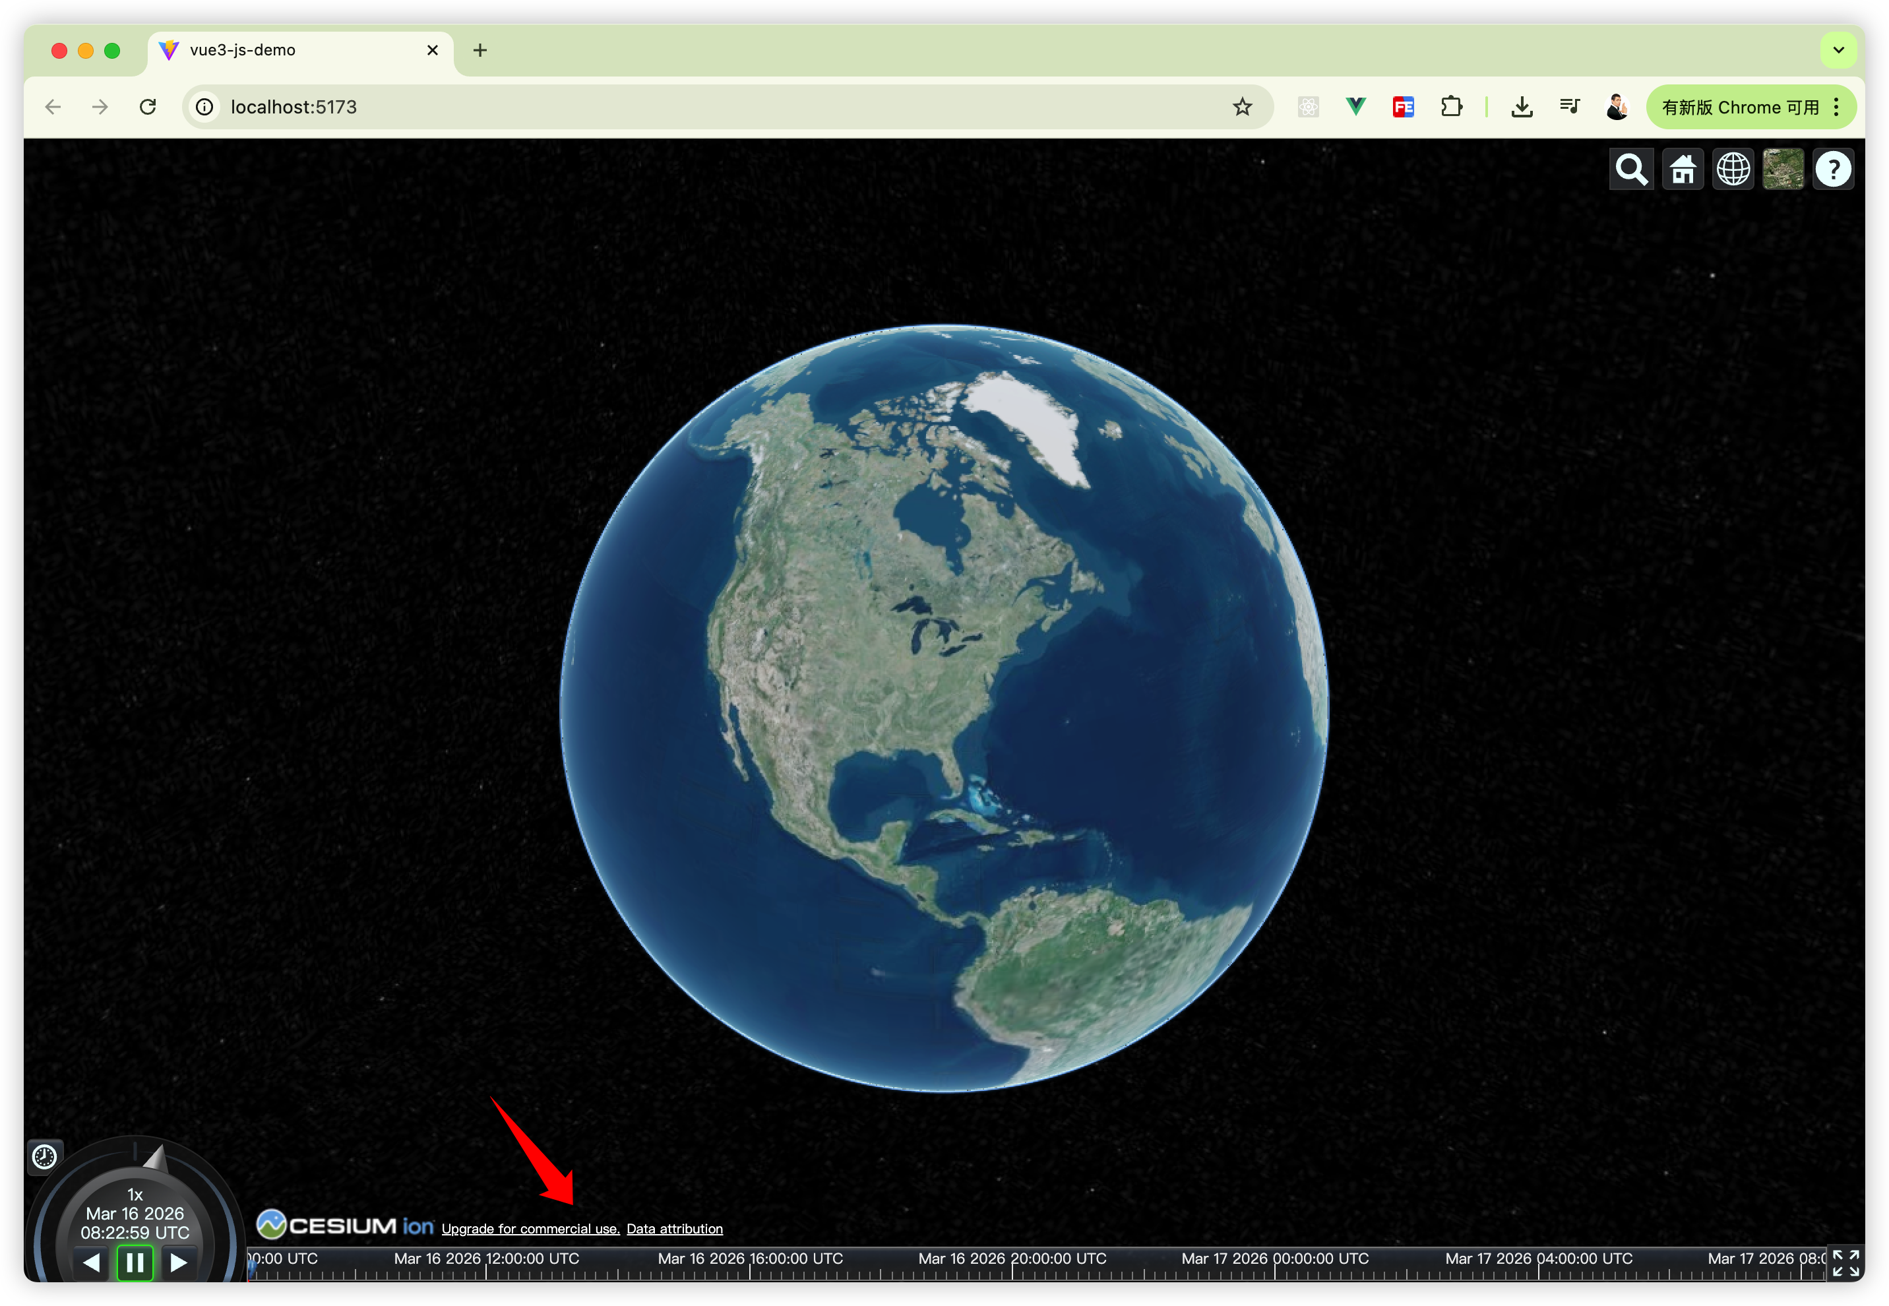Open the scene mode picker globe icon
Screen dimensions: 1889x1306
pos(1733,170)
